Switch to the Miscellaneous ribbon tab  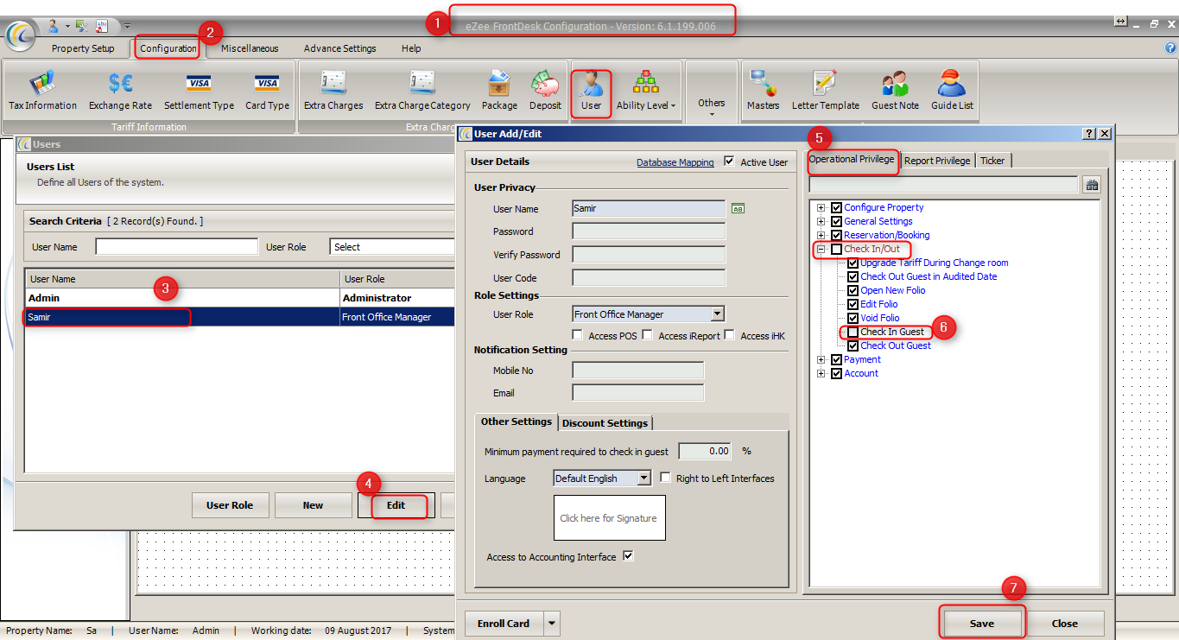[x=250, y=48]
